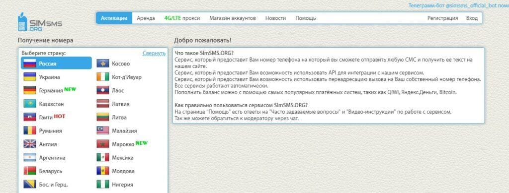
Task: Select the Côte d'Ivoire flag icon
Action: pos(102,77)
